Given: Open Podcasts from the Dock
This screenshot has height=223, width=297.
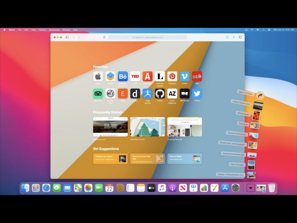Looking at the screenshot, I should coord(172,188).
